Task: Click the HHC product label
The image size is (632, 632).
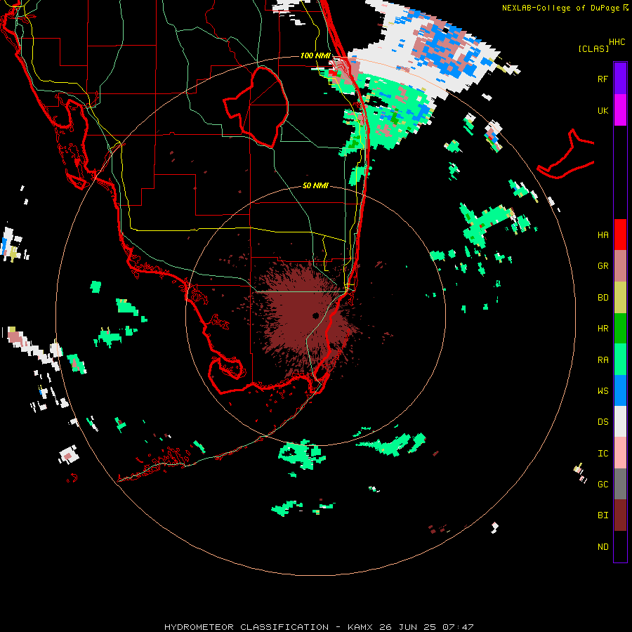Action: (x=617, y=42)
